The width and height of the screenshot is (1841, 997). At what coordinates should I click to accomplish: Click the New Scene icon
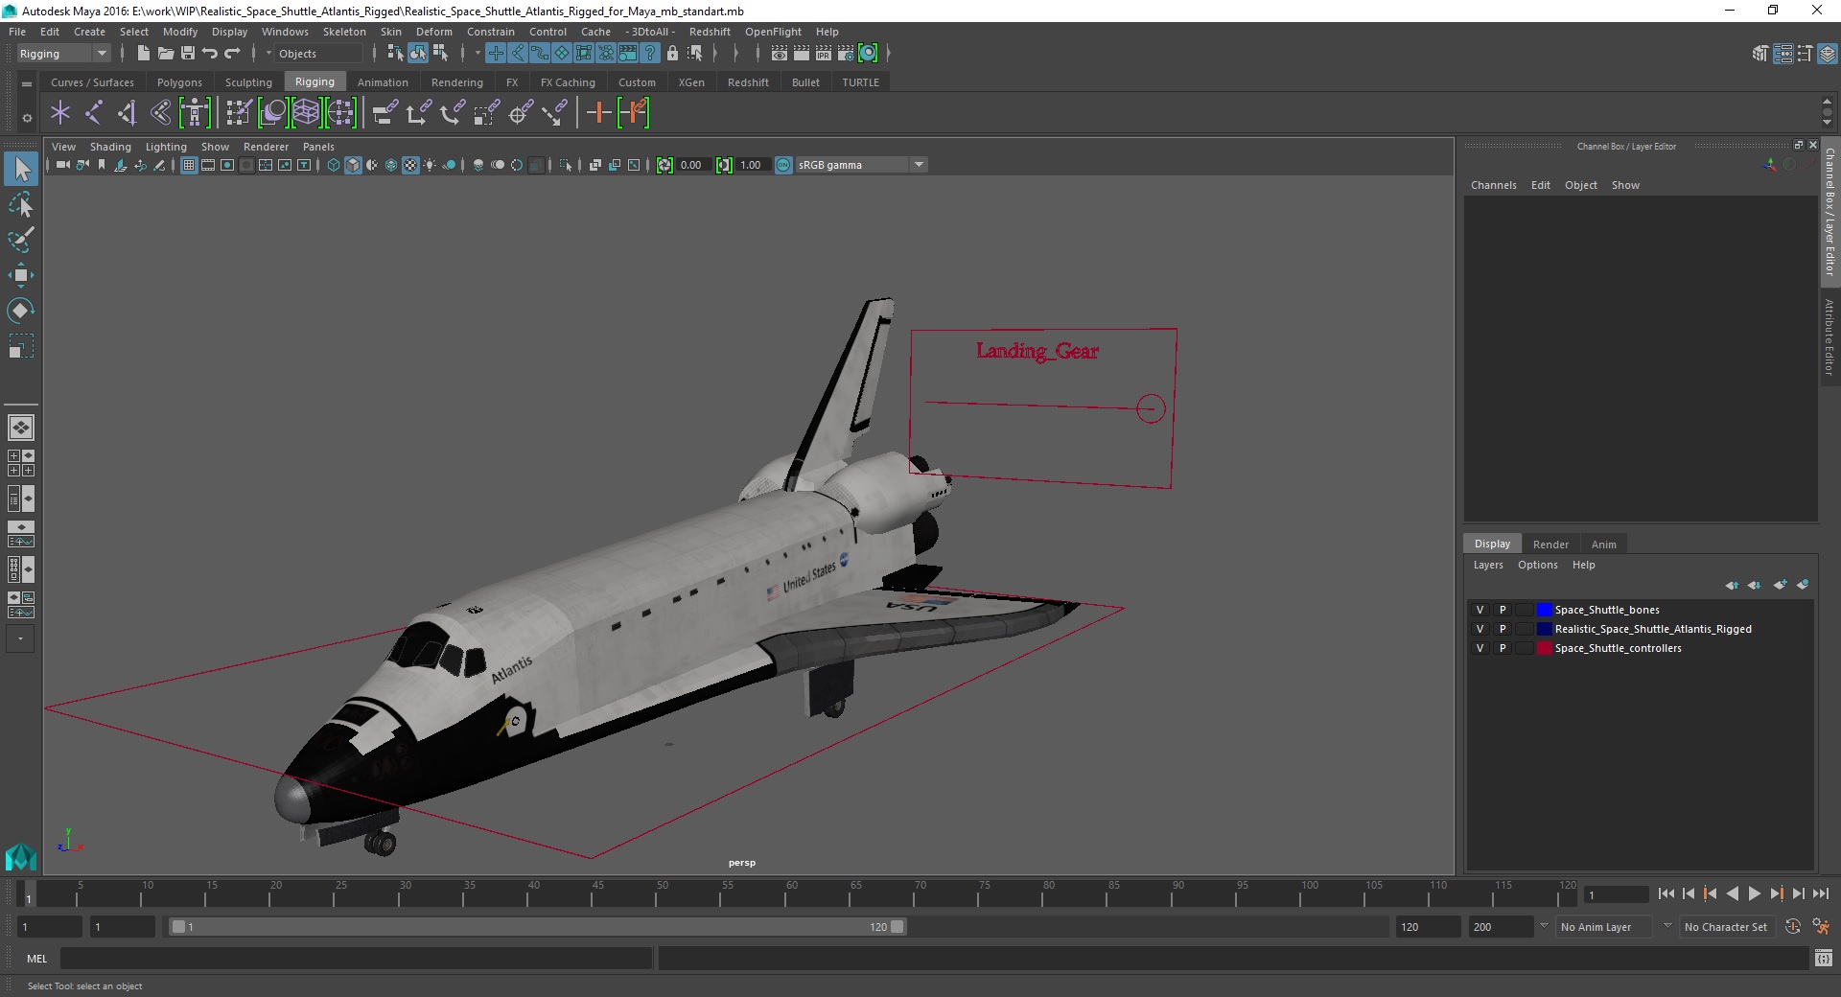pos(143,54)
